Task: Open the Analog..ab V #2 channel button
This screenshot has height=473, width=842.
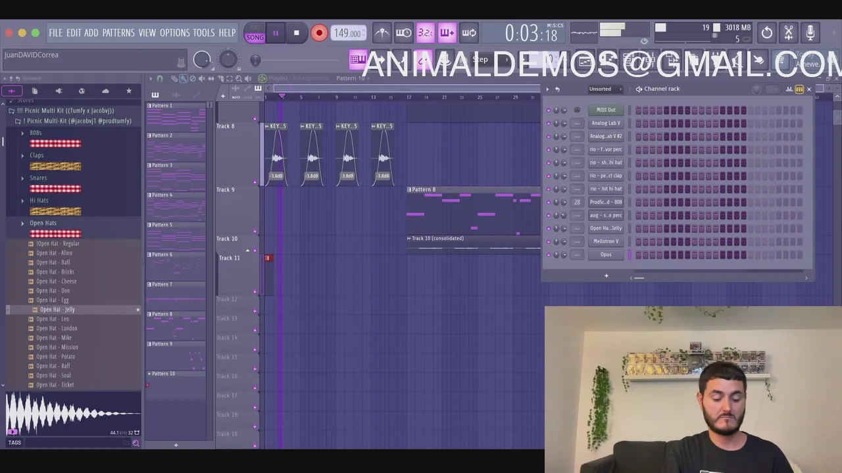Action: (606, 137)
